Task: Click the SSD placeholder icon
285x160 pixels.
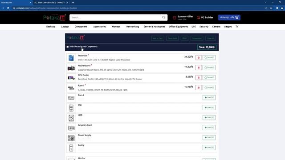Action: (71, 108)
